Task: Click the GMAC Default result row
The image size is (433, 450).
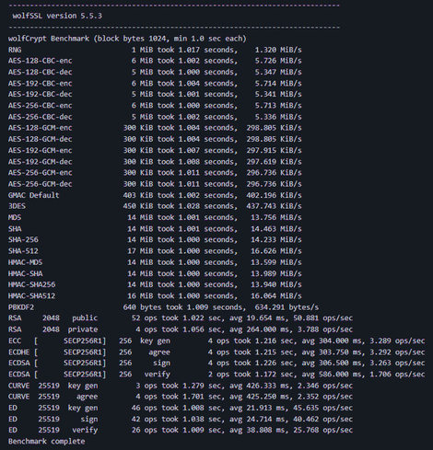Action: 155,195
